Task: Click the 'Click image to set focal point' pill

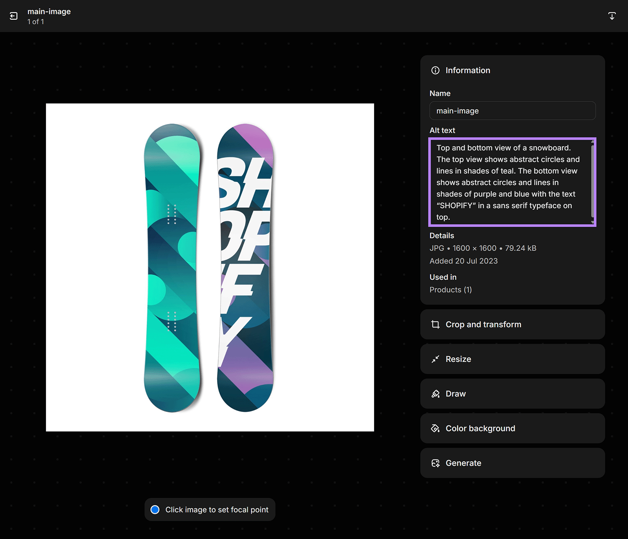Action: click(x=210, y=509)
